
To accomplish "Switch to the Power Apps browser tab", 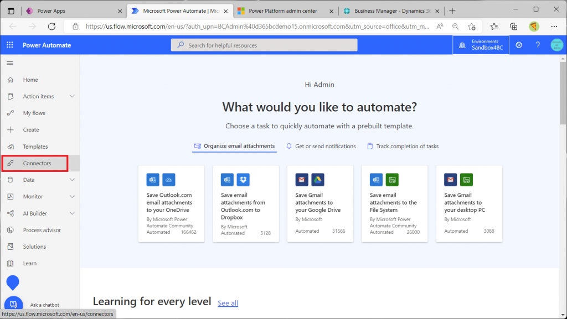I will pos(74,11).
